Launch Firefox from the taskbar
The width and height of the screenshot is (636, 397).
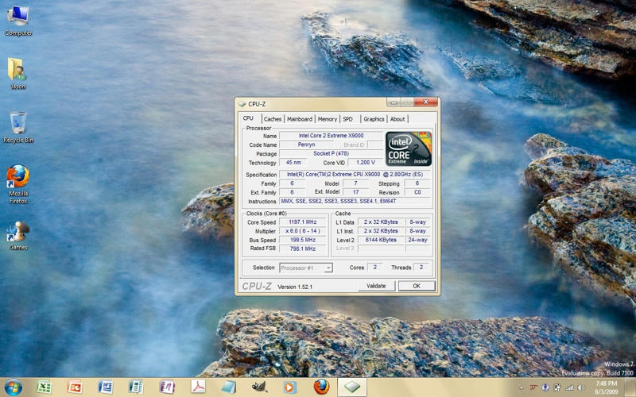pos(321,387)
